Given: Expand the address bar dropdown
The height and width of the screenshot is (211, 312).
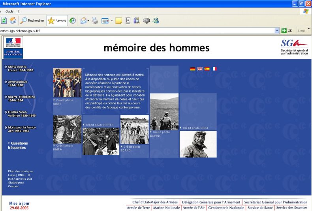Looking at the screenshot, I should click(x=277, y=31).
